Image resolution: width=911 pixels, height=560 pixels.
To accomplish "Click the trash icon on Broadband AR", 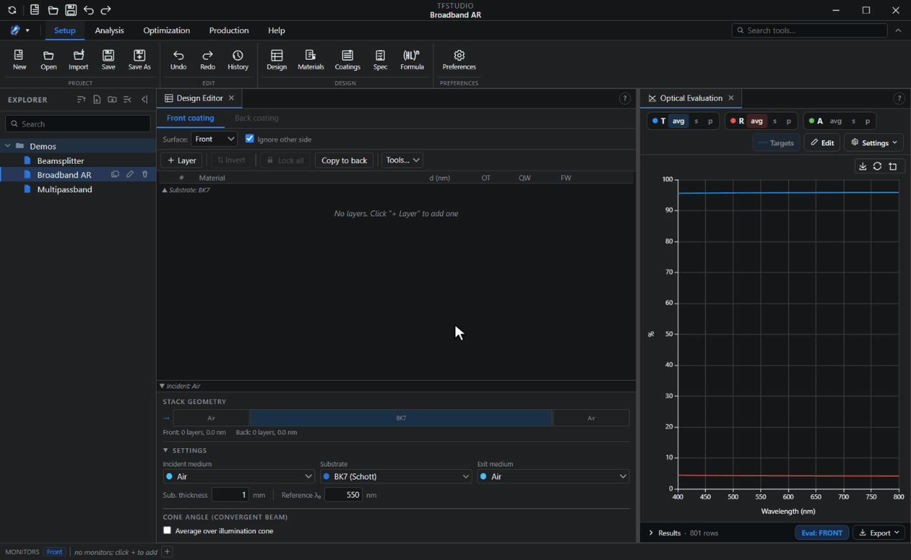I will (x=145, y=174).
